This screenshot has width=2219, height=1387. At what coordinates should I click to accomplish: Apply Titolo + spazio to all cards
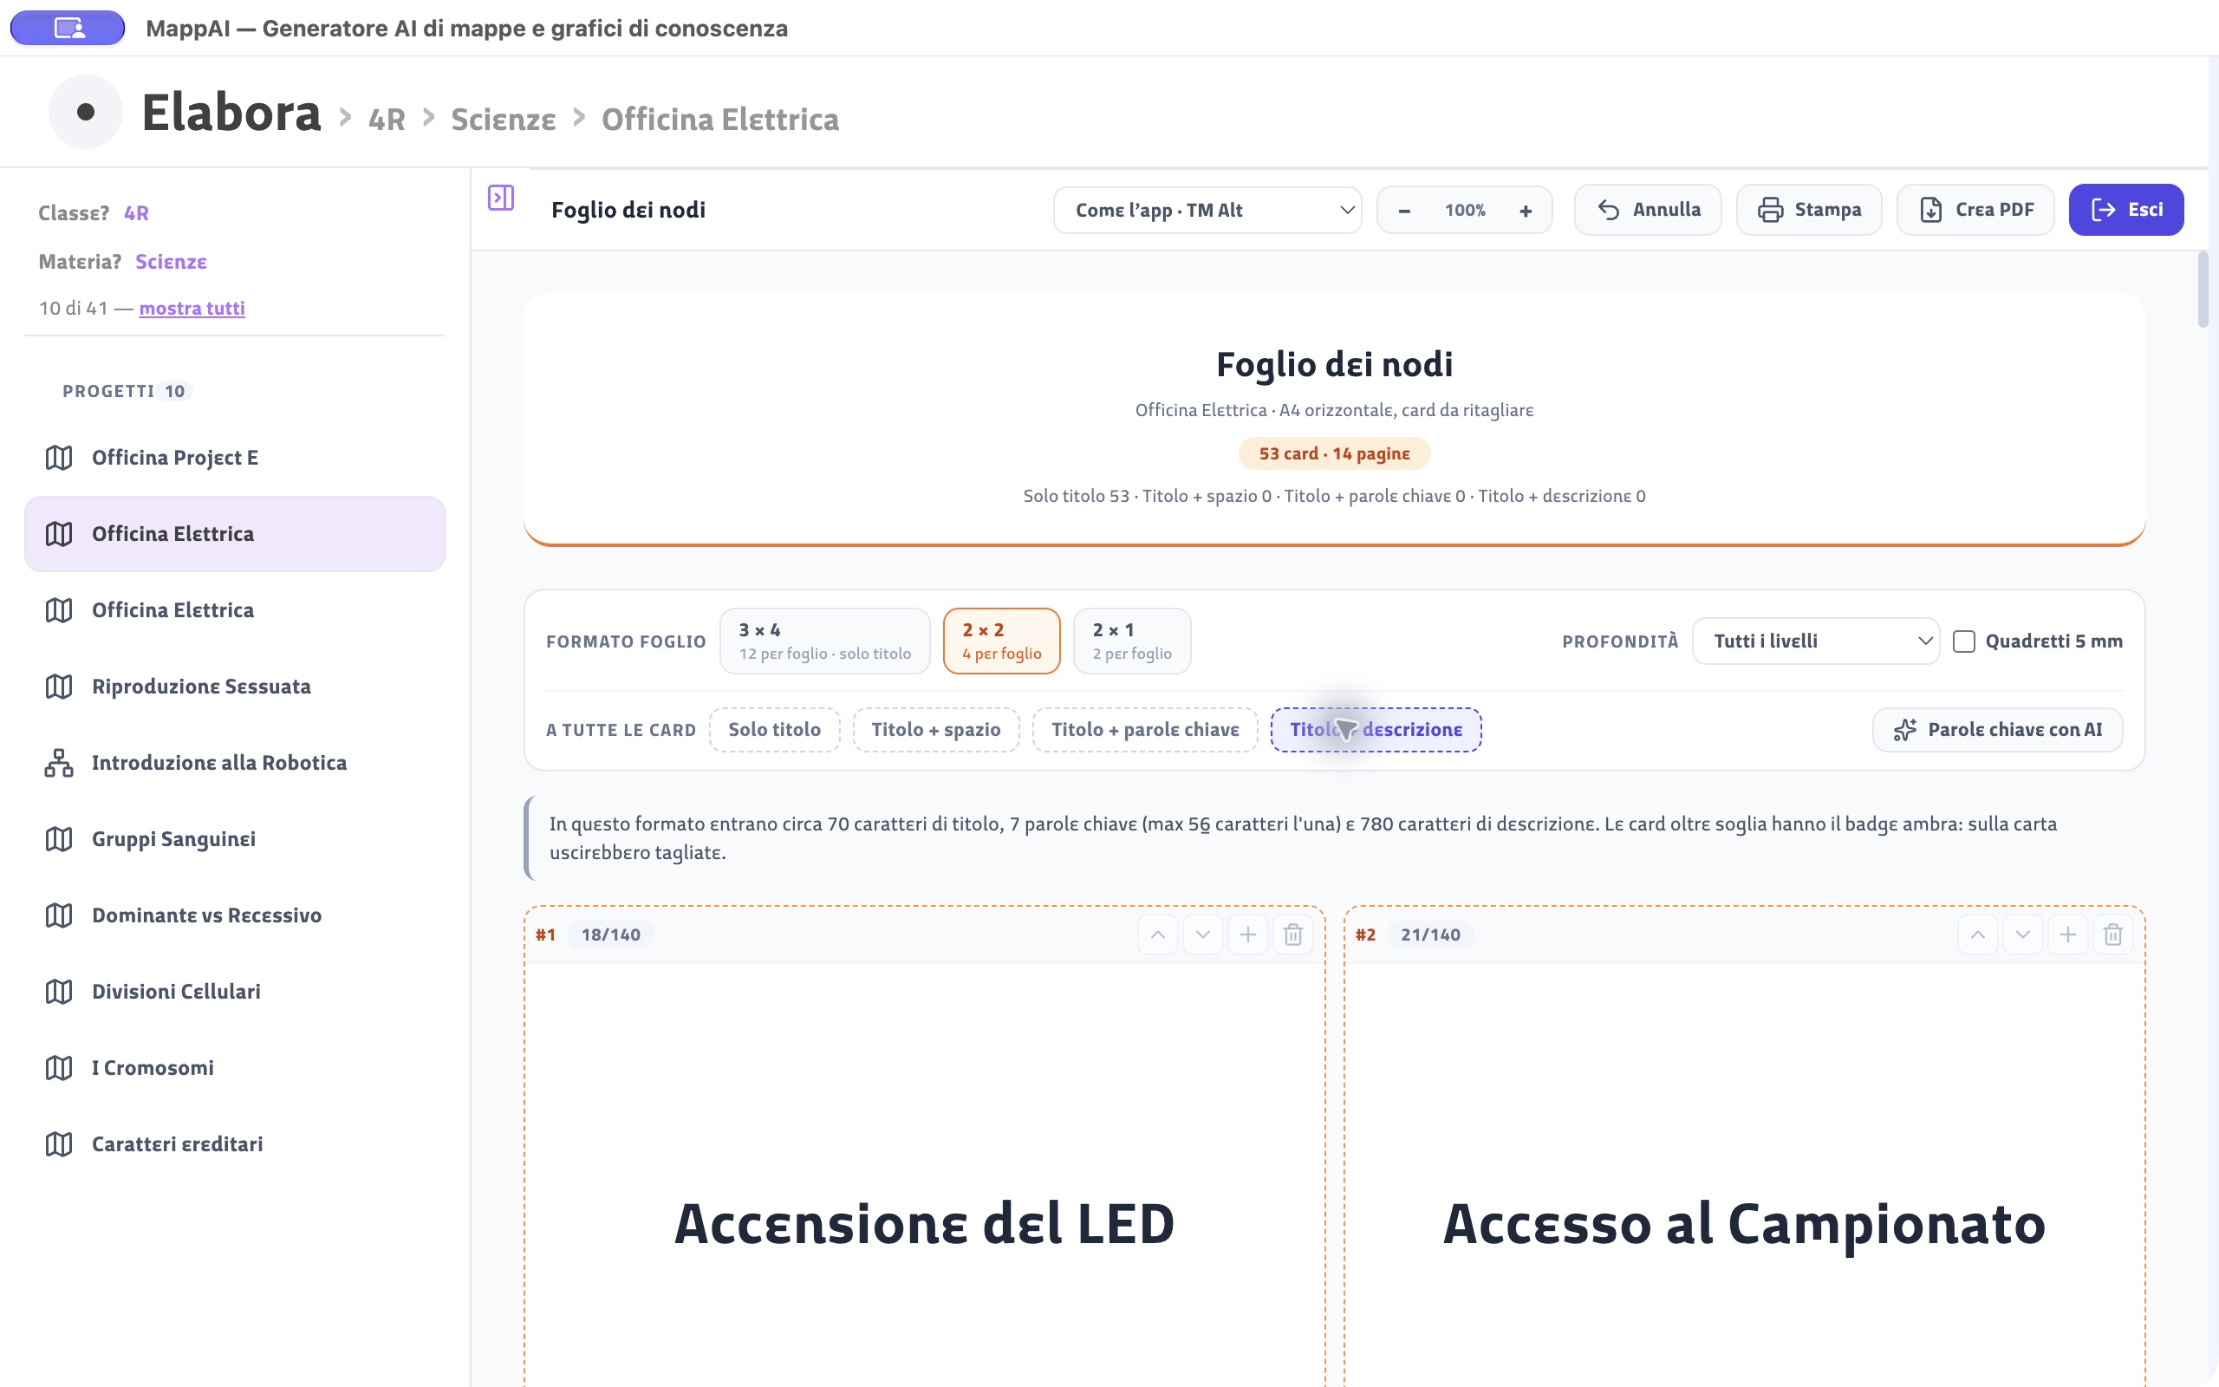[x=935, y=730]
